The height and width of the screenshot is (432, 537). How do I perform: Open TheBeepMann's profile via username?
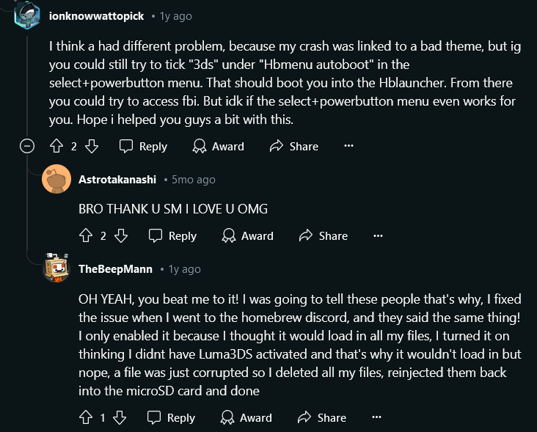point(115,269)
